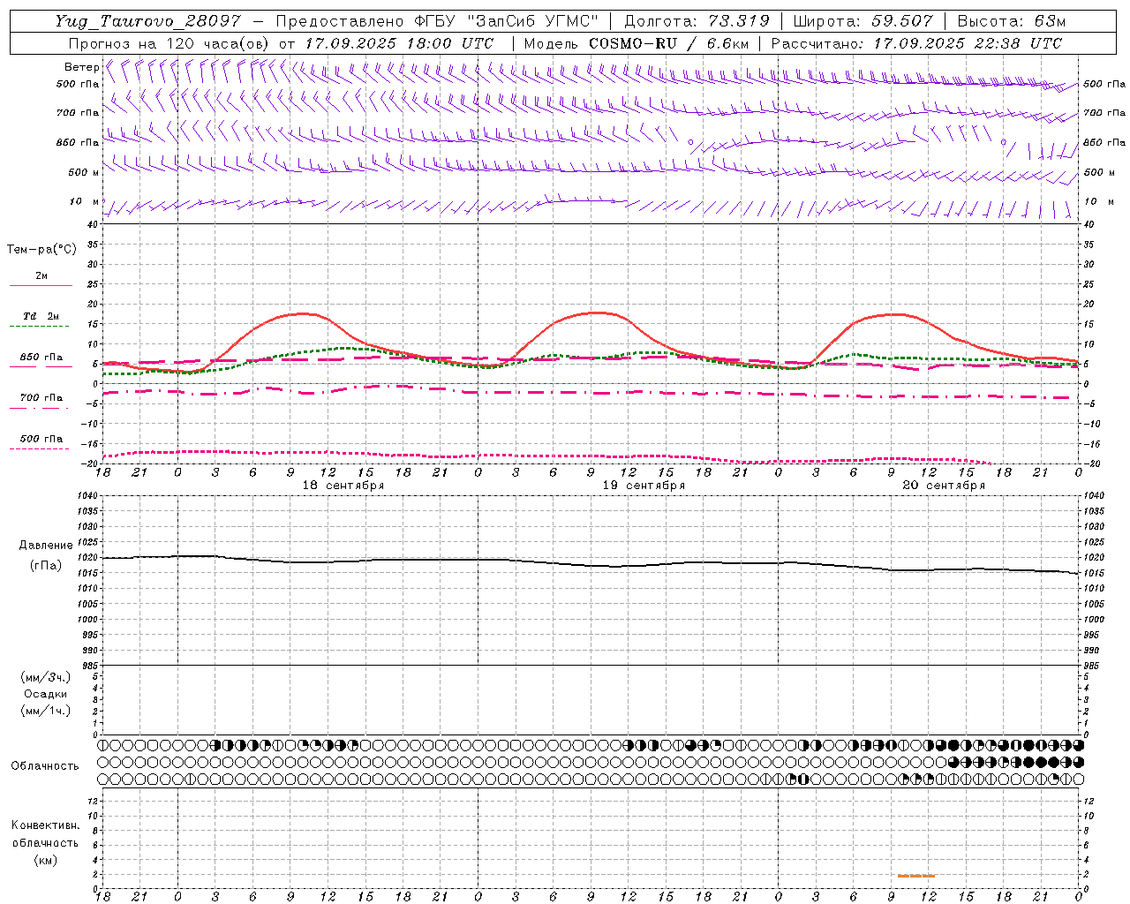Viewport: 1130px width, 904px height.
Task: Click the latitude value Широта: 59.507
Action: pos(863,21)
